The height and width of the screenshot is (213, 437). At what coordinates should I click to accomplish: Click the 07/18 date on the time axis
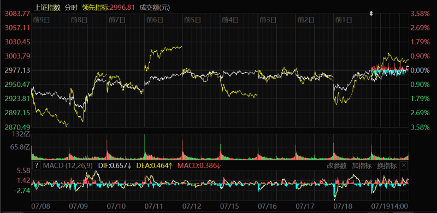coord(342,206)
